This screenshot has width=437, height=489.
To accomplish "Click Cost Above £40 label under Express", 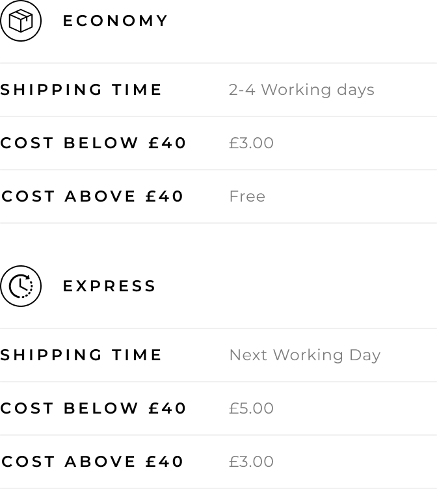I will click(92, 462).
